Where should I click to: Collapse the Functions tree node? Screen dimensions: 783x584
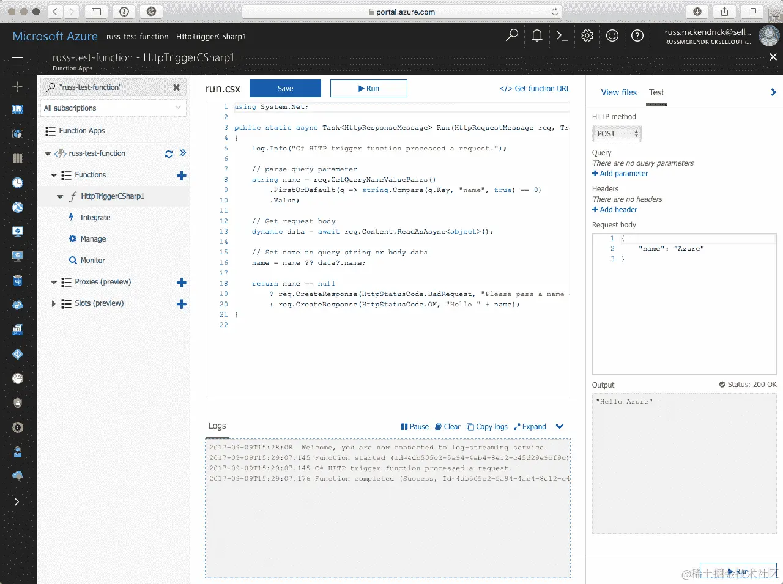point(54,175)
